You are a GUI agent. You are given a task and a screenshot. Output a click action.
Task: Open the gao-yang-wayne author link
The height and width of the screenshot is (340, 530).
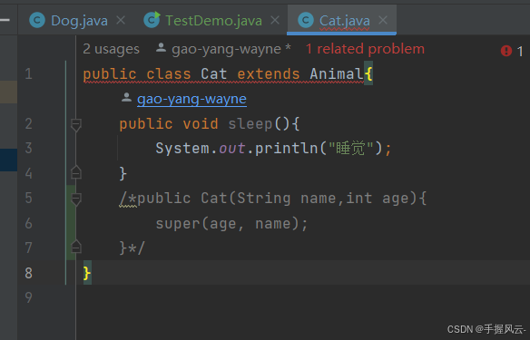[191, 99]
